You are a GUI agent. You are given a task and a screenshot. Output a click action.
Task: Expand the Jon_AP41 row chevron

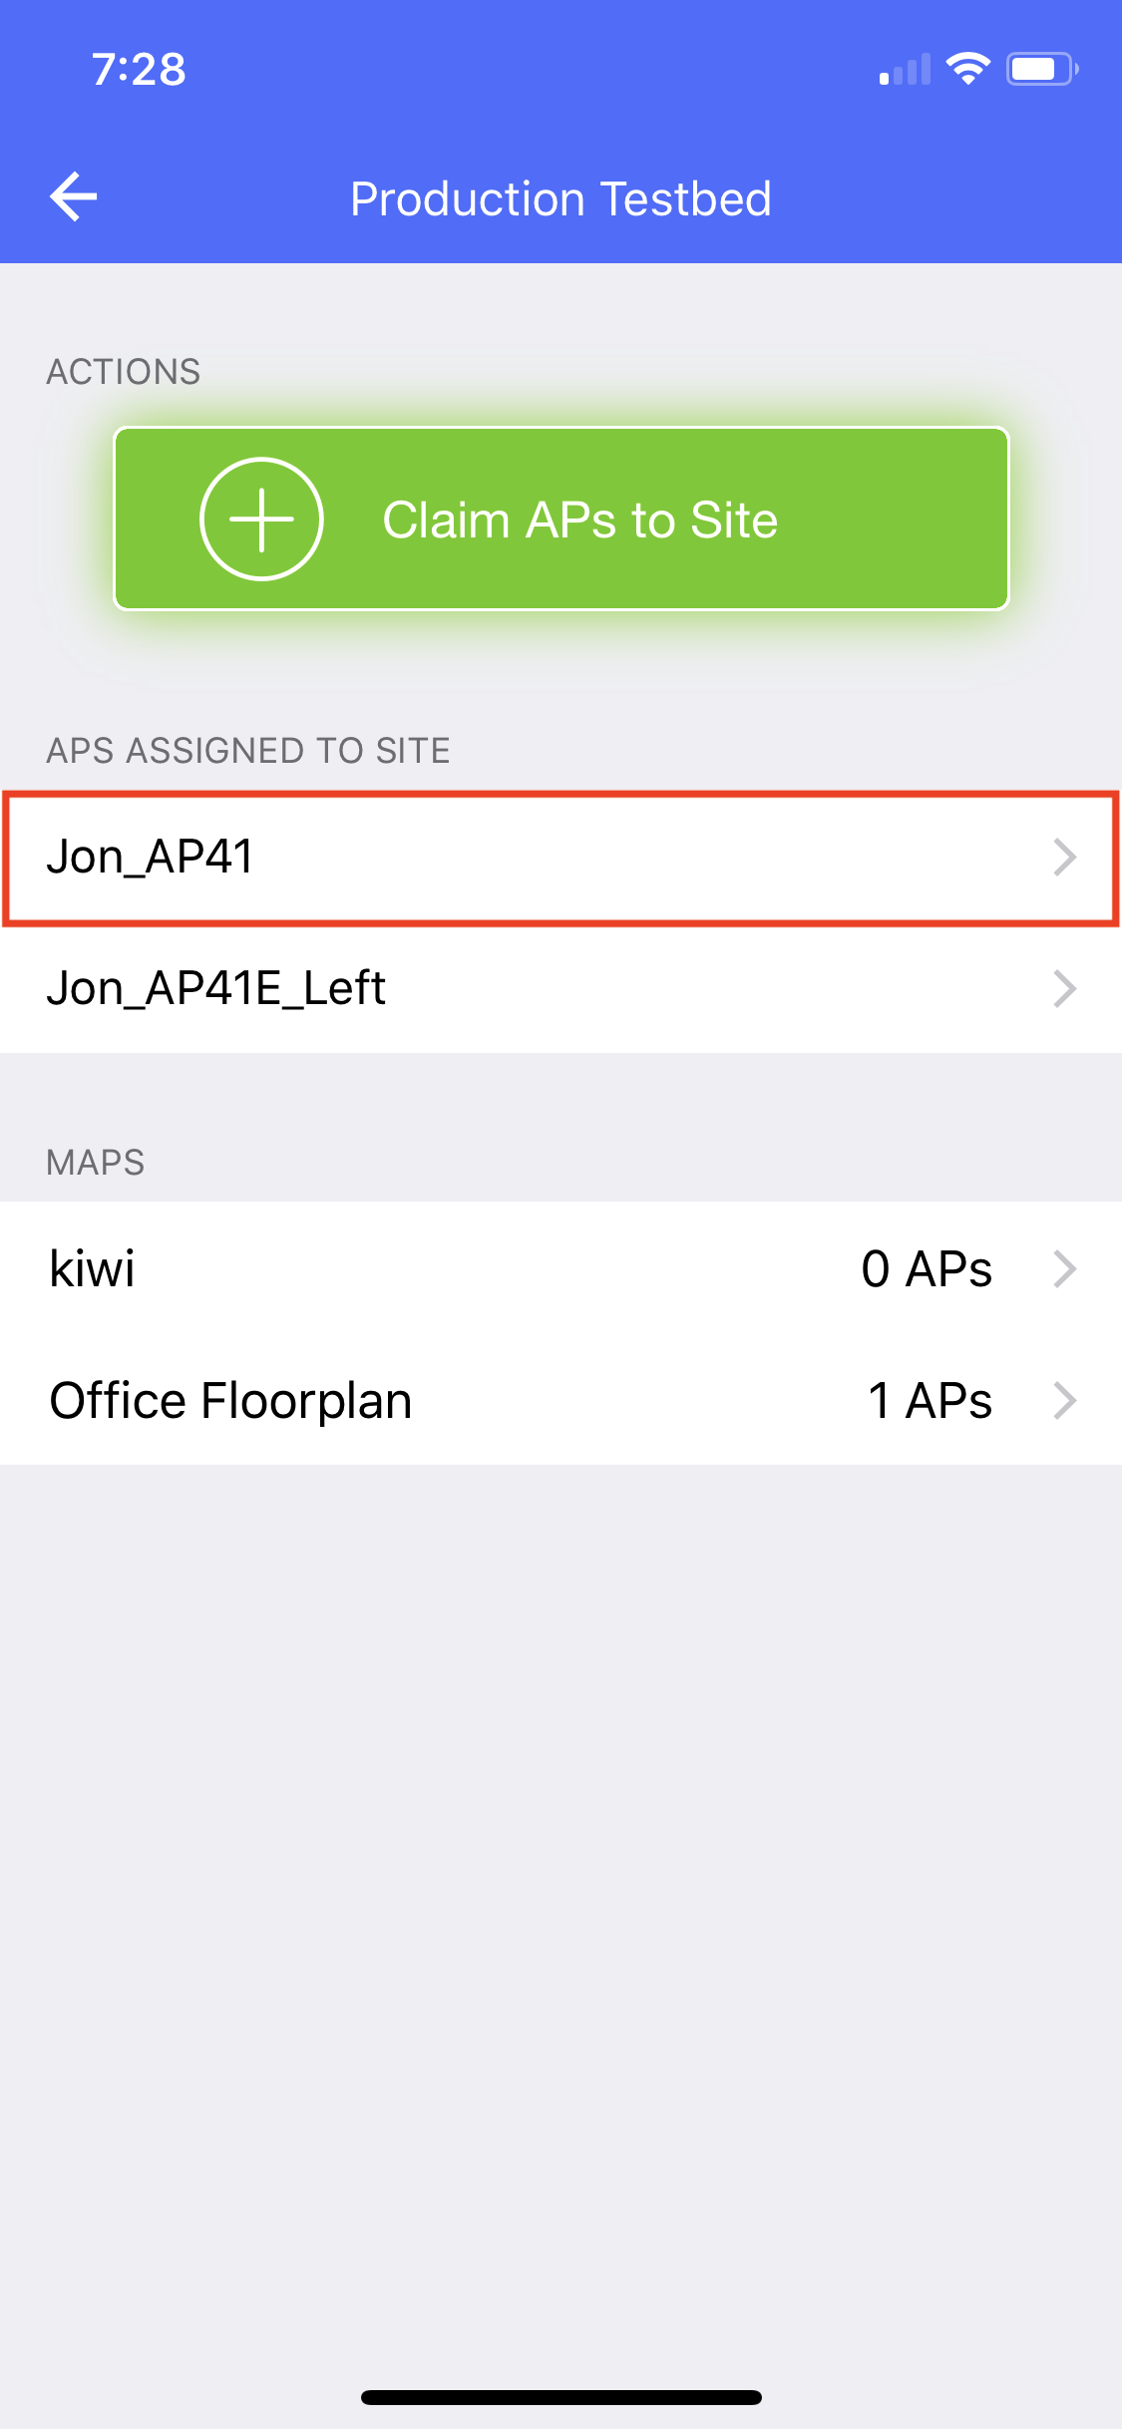(x=1065, y=858)
